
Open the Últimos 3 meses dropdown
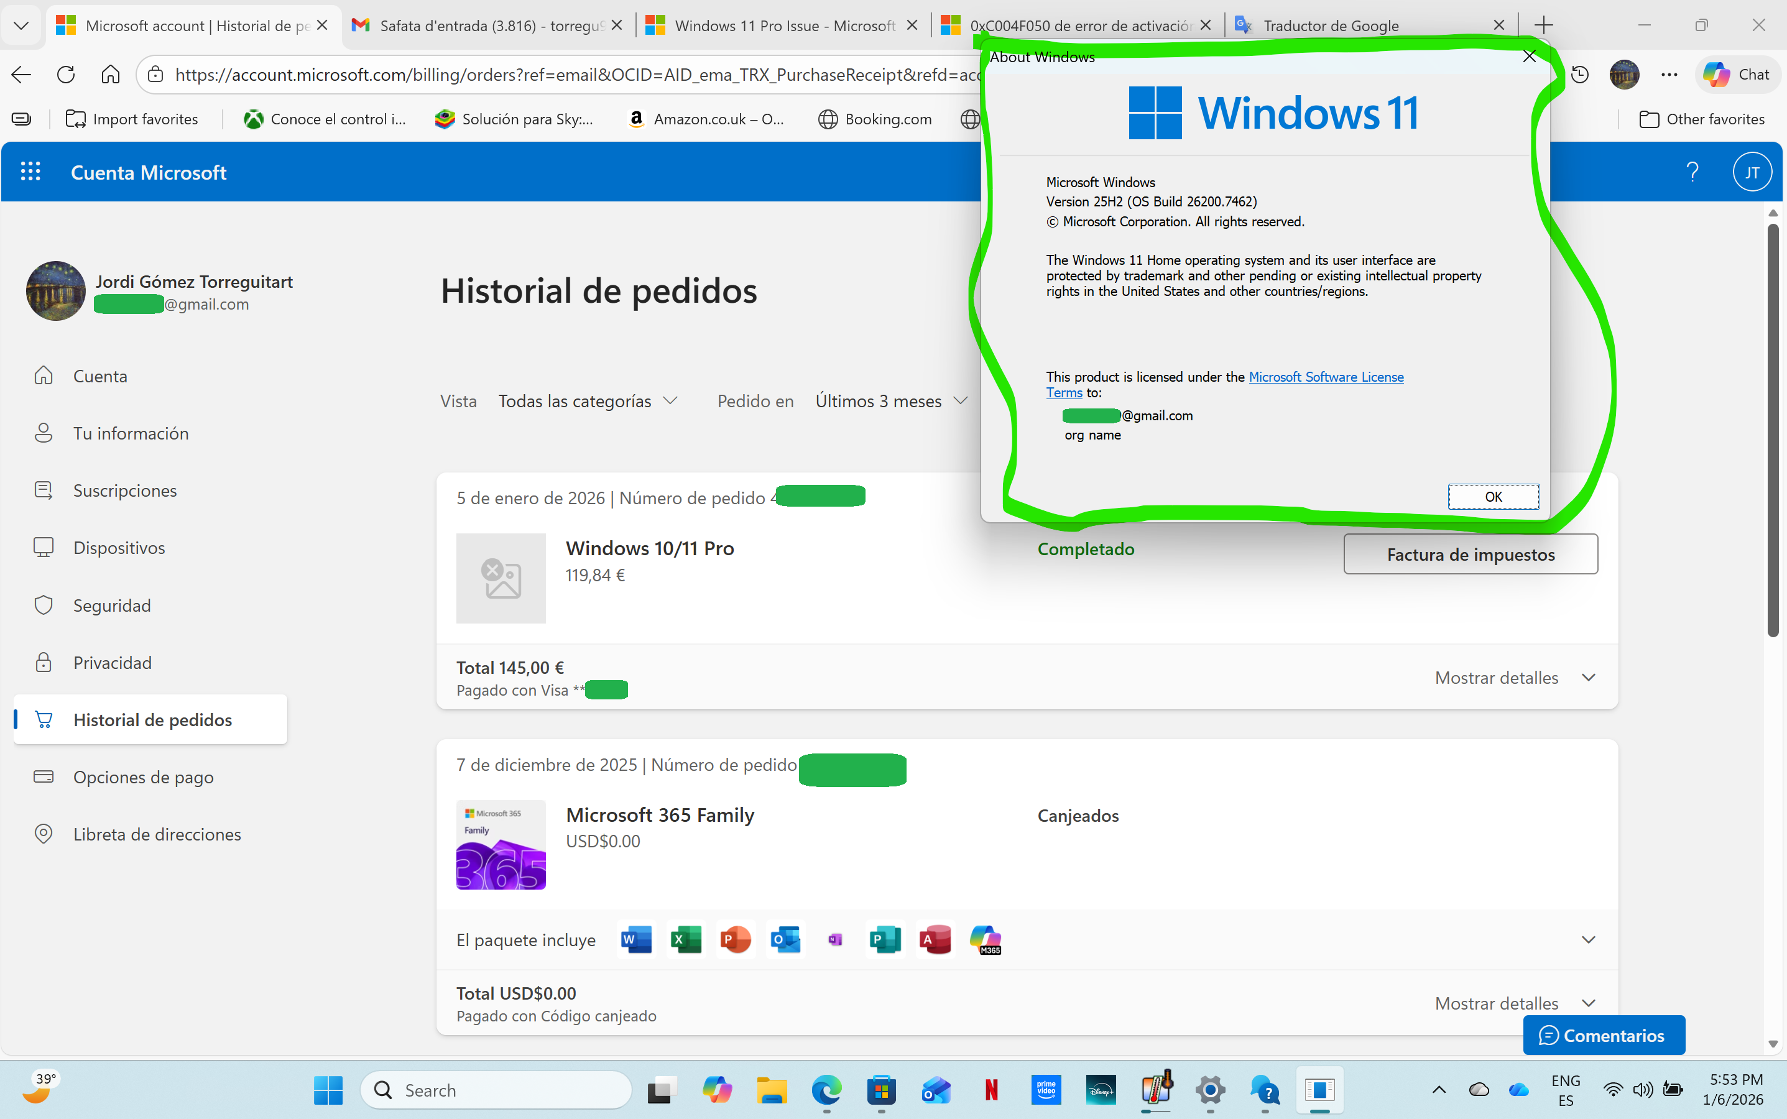coord(892,401)
